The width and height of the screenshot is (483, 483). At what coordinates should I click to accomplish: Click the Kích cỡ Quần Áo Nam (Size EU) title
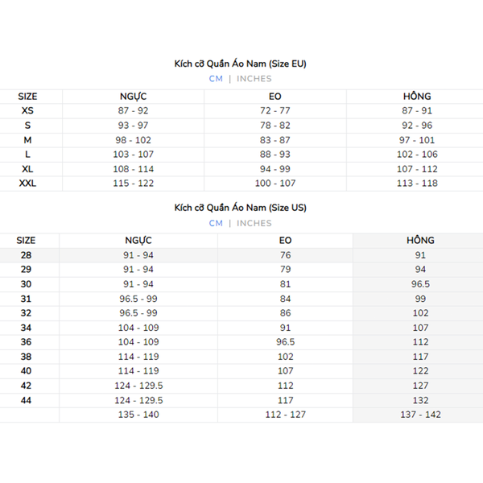(241, 64)
